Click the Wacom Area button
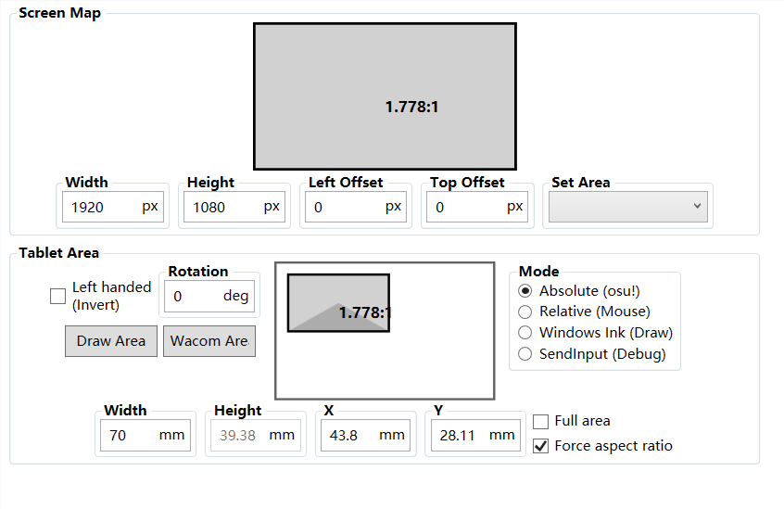 point(209,341)
